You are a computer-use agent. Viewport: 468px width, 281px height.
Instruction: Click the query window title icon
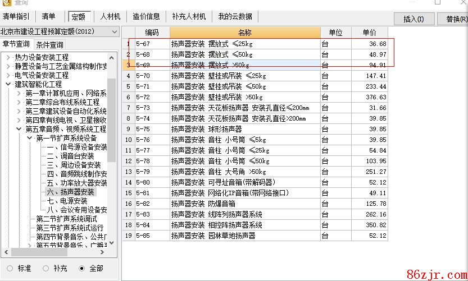point(6,3)
